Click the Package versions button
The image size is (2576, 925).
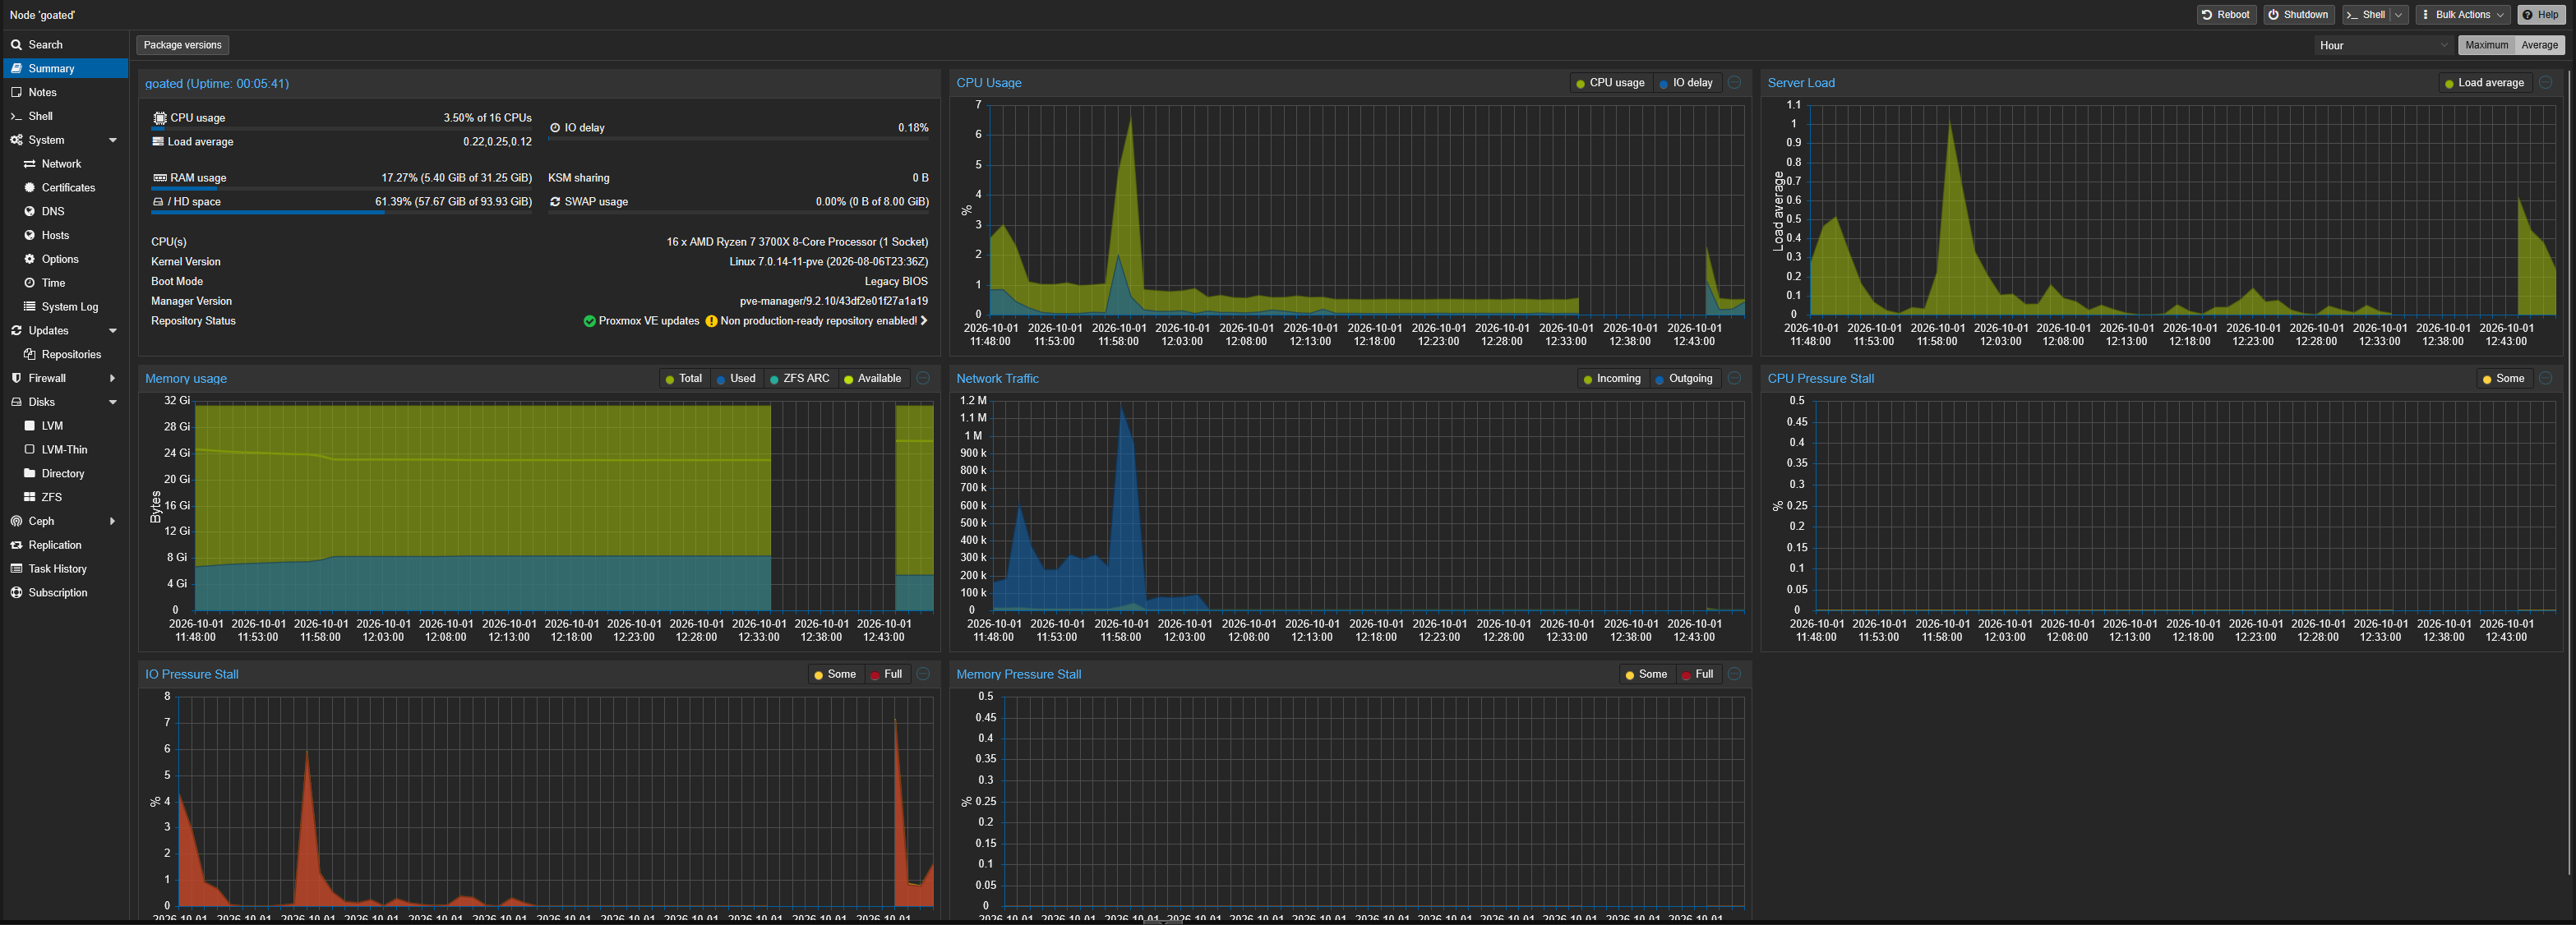point(183,45)
